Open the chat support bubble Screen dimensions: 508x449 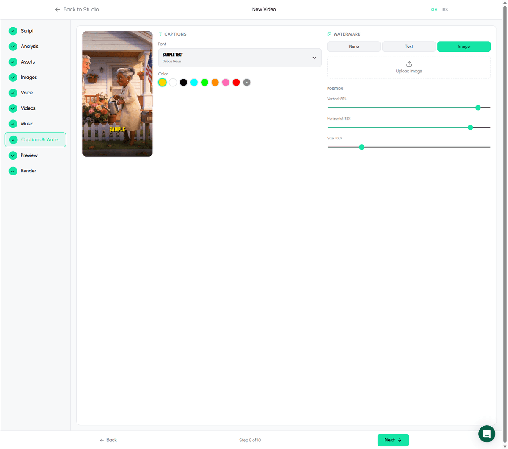pyautogui.click(x=486, y=433)
